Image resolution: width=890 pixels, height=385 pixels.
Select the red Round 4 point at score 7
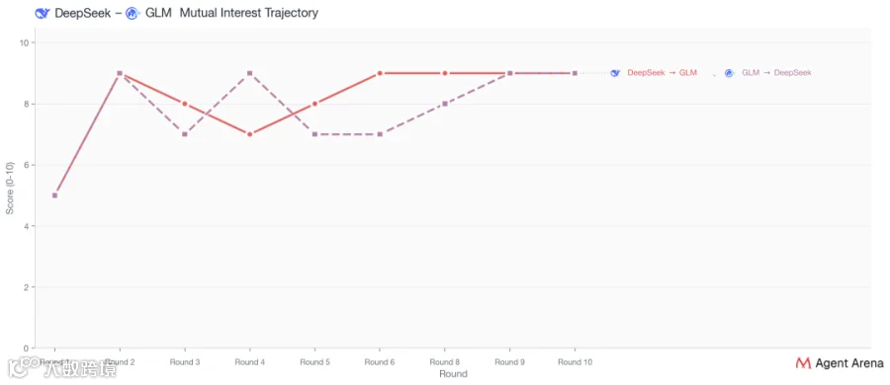250,134
